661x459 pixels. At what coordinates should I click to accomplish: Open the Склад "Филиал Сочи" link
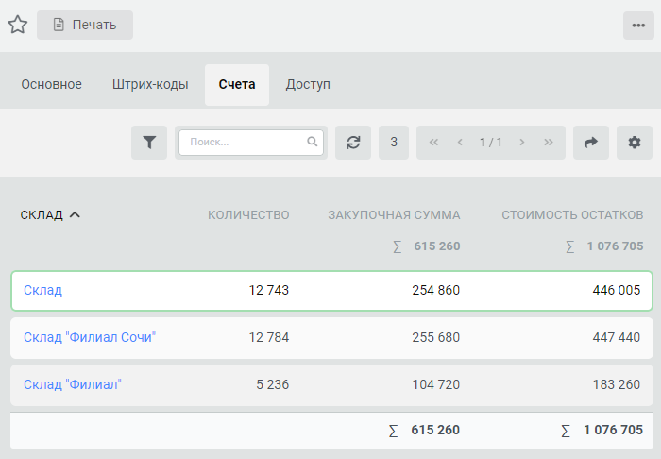(90, 337)
